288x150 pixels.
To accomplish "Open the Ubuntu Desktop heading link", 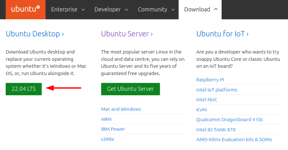I will click(x=34, y=34).
